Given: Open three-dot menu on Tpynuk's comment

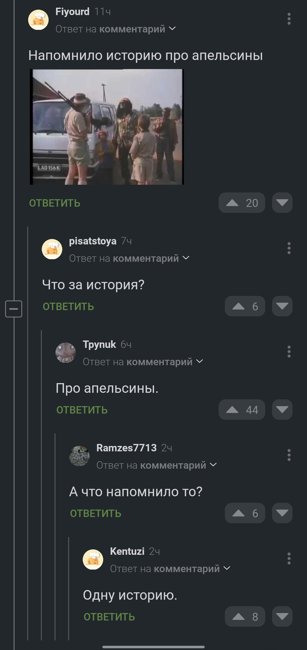Looking at the screenshot, I should 289,352.
